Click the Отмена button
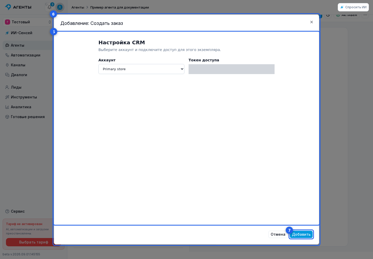 pyautogui.click(x=278, y=234)
